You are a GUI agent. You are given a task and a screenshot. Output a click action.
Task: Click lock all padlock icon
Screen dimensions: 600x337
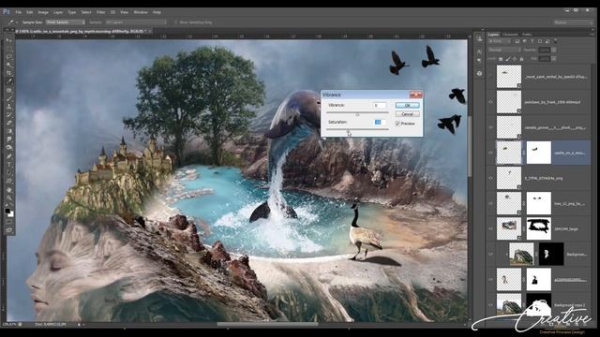521,59
